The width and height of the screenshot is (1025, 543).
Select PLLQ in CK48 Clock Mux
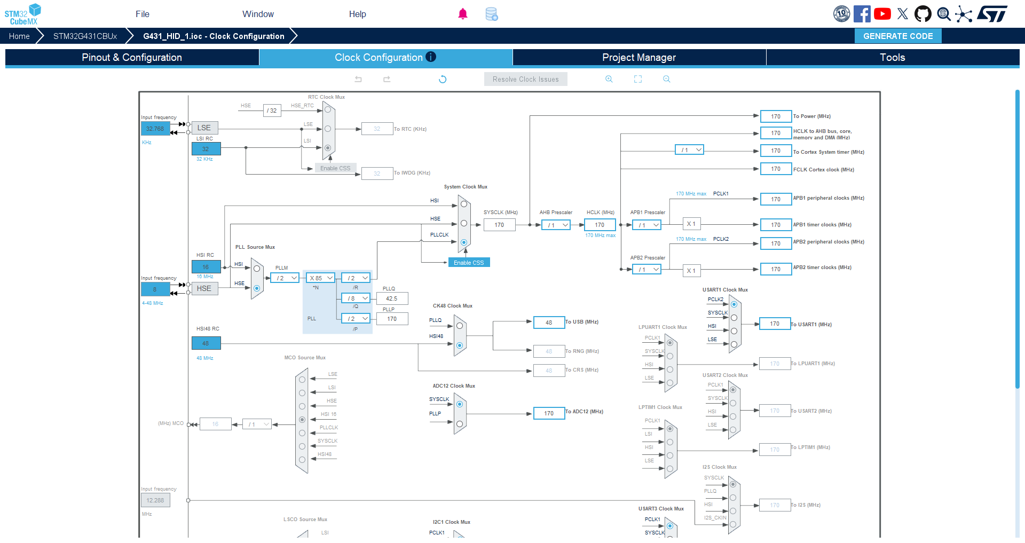(459, 325)
